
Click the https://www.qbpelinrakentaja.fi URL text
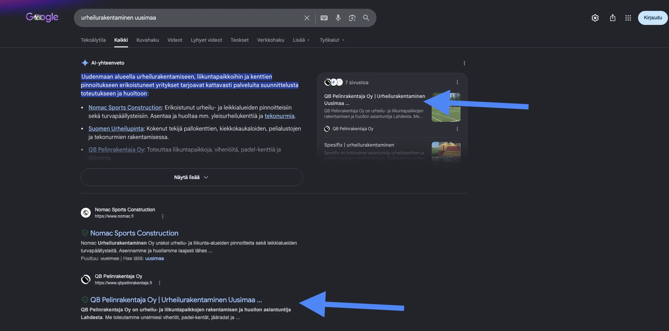coord(123,283)
